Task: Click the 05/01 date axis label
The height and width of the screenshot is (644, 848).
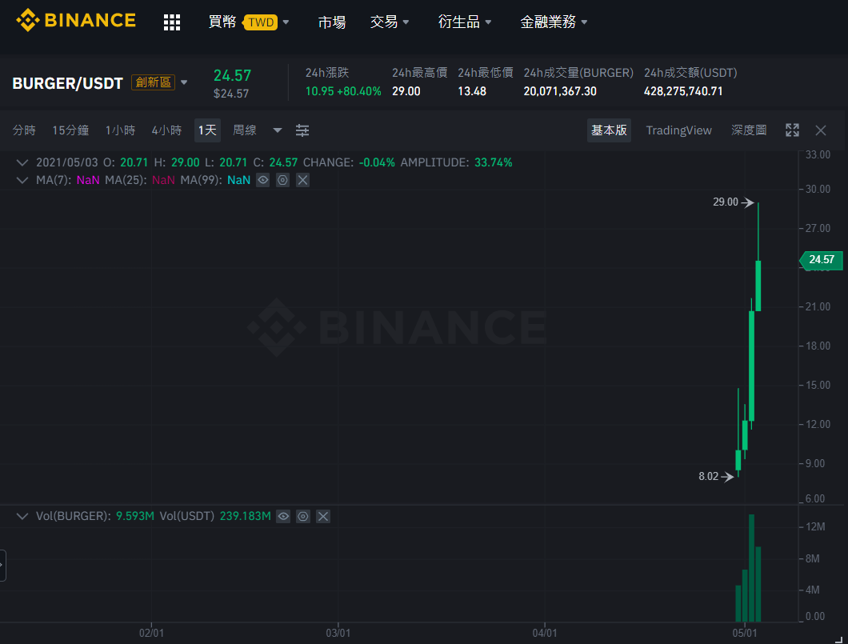Action: [745, 633]
